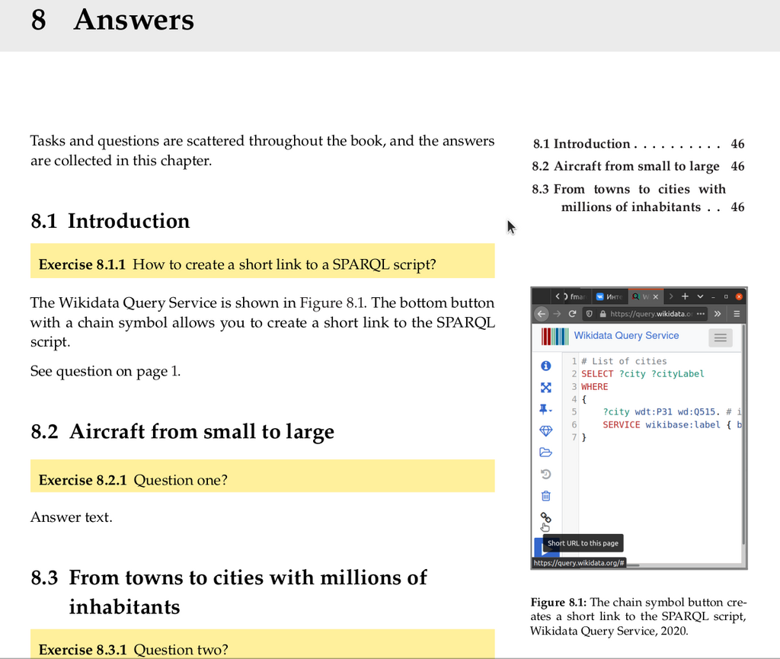This screenshot has height=659, width=780.
Task: Open the hamburger menu beside Wikidata Query Service
Action: 721,338
